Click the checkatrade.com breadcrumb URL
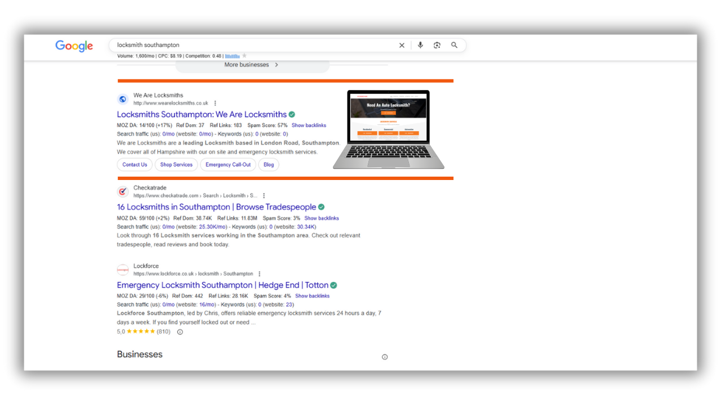The height and width of the screenshot is (405, 721). pyautogui.click(x=195, y=196)
